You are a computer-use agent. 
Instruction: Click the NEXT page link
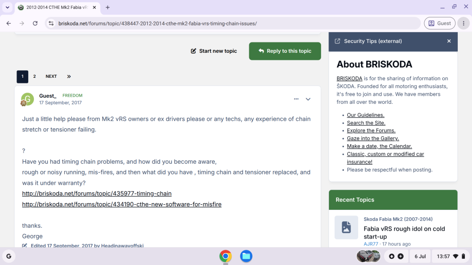51,76
